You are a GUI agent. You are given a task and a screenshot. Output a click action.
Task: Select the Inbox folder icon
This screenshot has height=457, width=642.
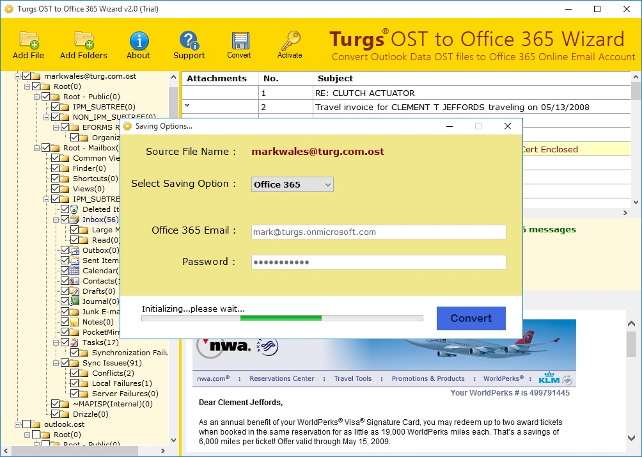pos(75,220)
